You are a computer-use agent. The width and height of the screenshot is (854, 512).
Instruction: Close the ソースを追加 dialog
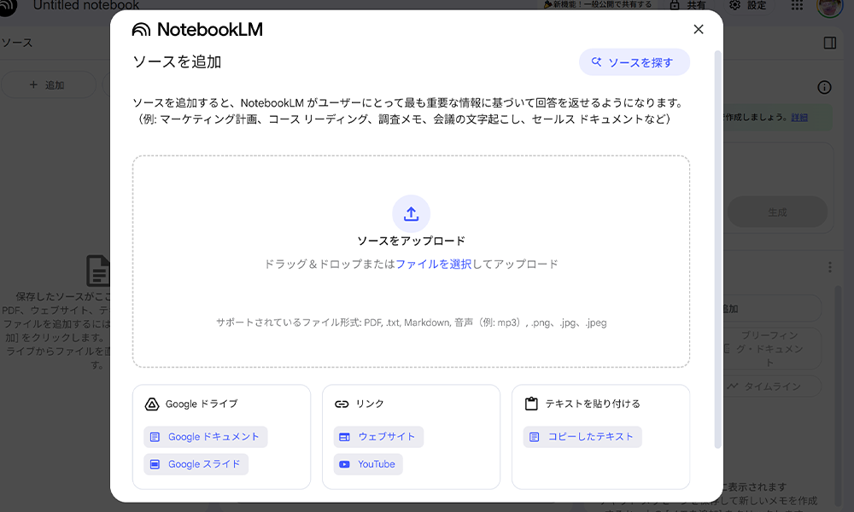tap(699, 29)
